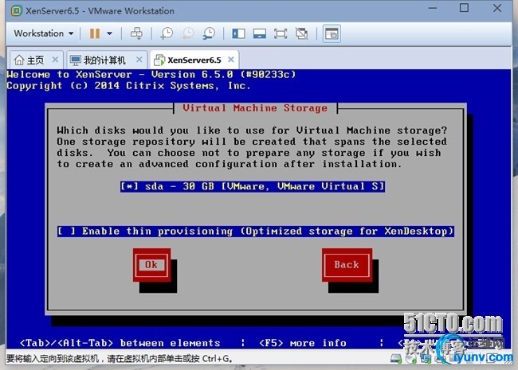
Task: Take a snapshot of this virtual machine
Action: click(x=167, y=33)
